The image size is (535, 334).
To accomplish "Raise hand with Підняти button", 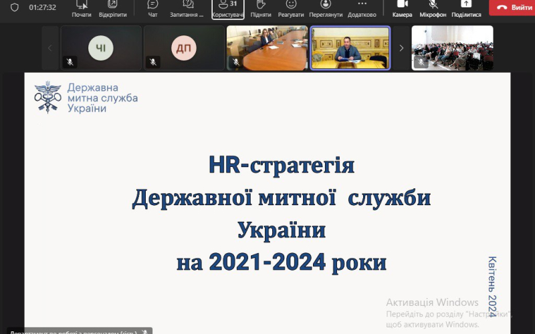I will pos(261,9).
